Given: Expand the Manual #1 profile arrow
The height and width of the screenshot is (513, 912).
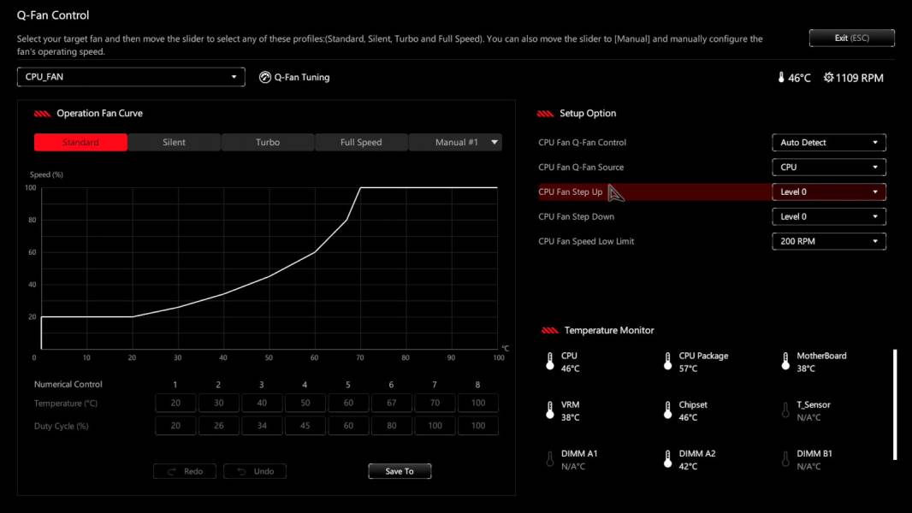Looking at the screenshot, I should [x=494, y=142].
